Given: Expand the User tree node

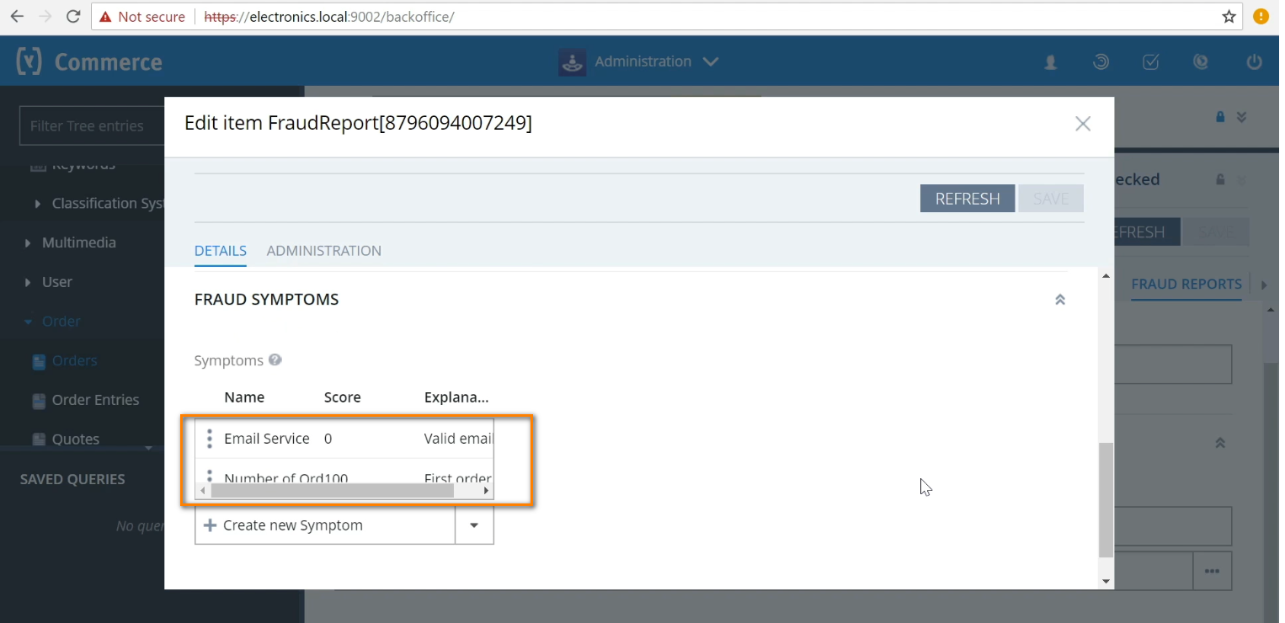Looking at the screenshot, I should pyautogui.click(x=27, y=282).
